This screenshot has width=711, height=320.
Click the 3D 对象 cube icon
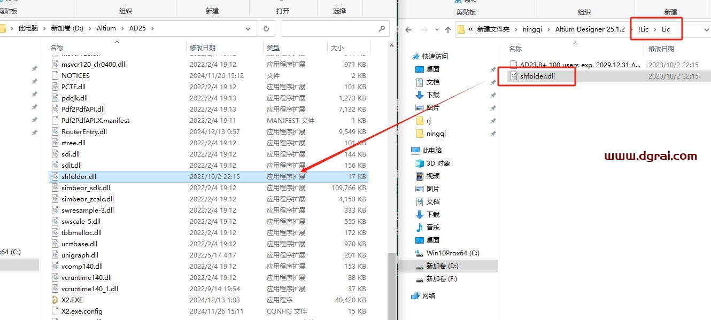coord(420,163)
